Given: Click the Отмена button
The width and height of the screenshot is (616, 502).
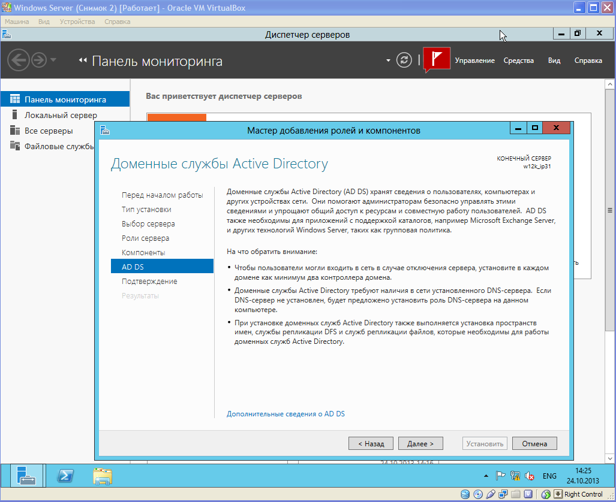Looking at the screenshot, I should [534, 443].
